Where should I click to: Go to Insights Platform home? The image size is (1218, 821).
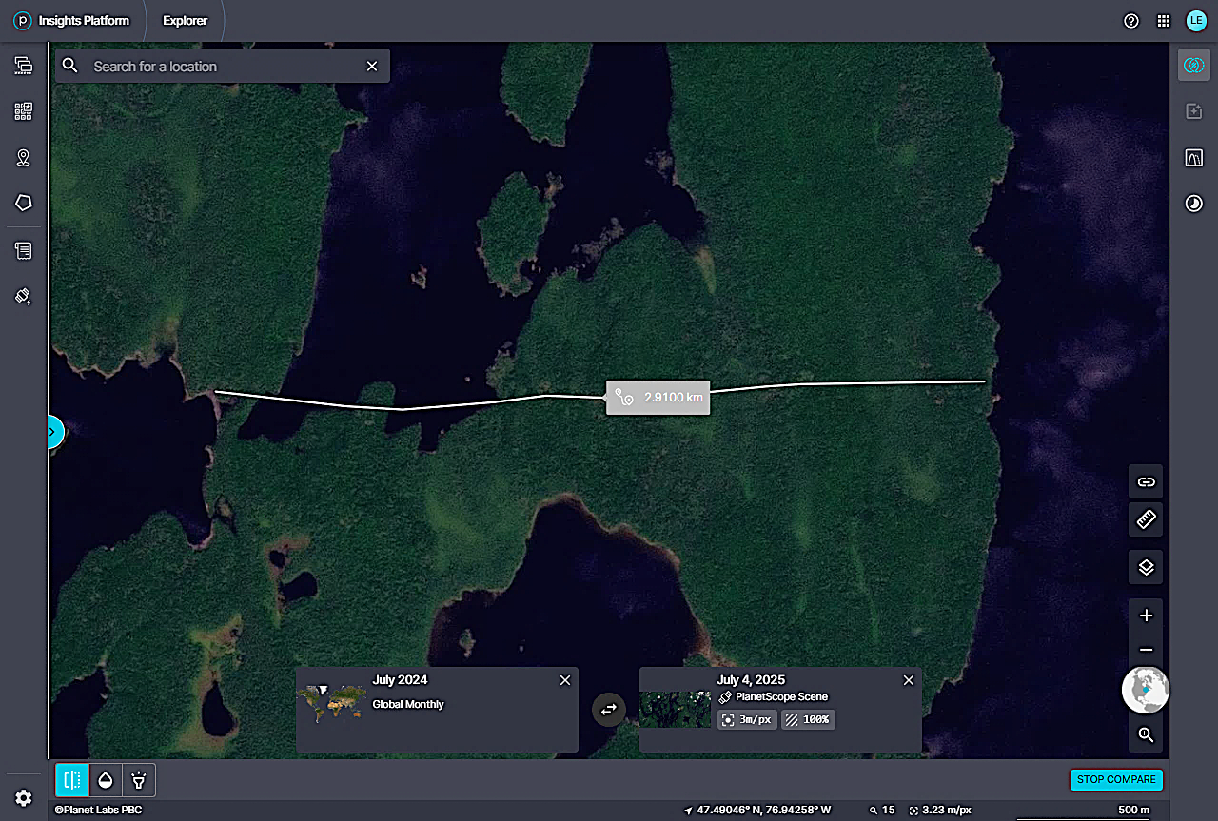point(71,21)
